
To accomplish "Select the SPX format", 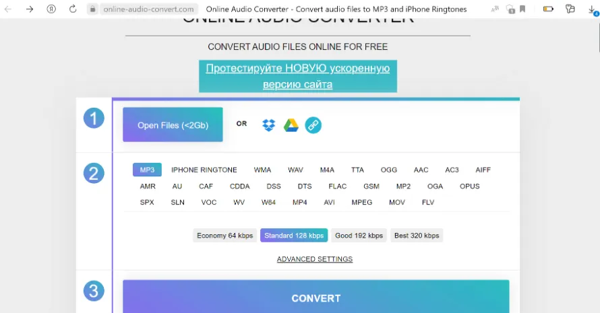I will [x=147, y=202].
